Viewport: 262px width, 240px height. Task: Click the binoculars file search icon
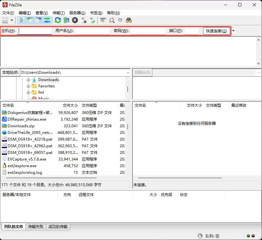pos(129,20)
